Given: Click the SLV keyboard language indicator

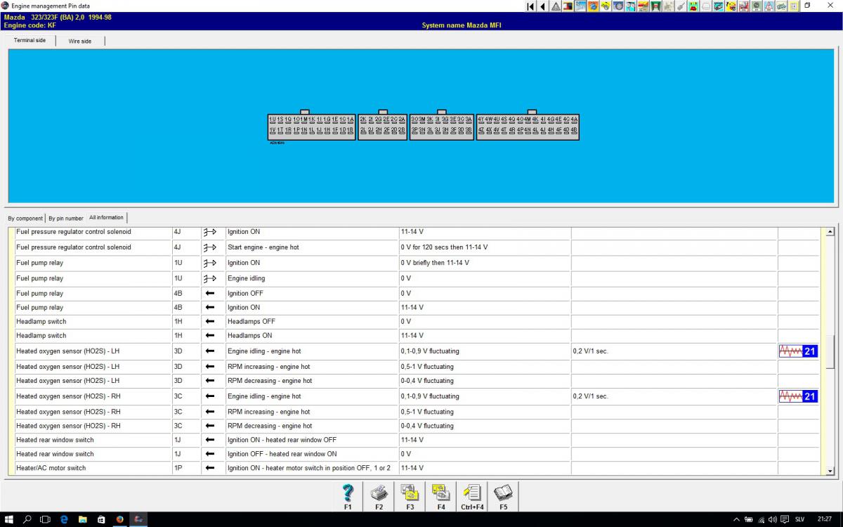Looking at the screenshot, I should [799, 519].
